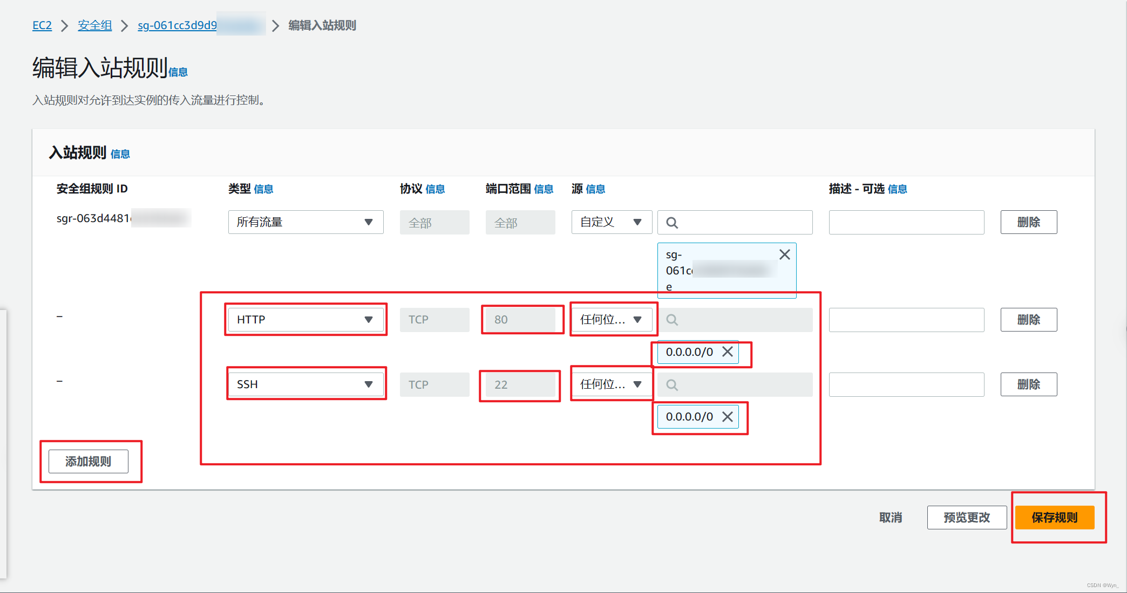Delete the HTTP rule with 删除
This screenshot has width=1127, height=593.
tap(1028, 320)
